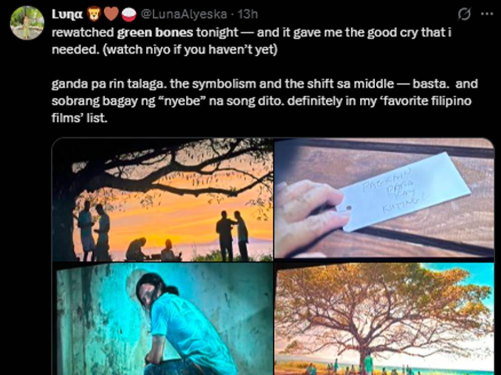The image size is (501, 375).
Task: Open the 13h timestamp permalink
Action: point(248,14)
